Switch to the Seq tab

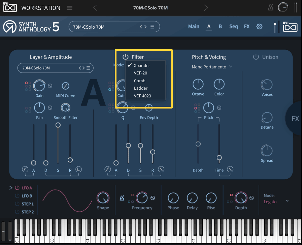point(234,26)
